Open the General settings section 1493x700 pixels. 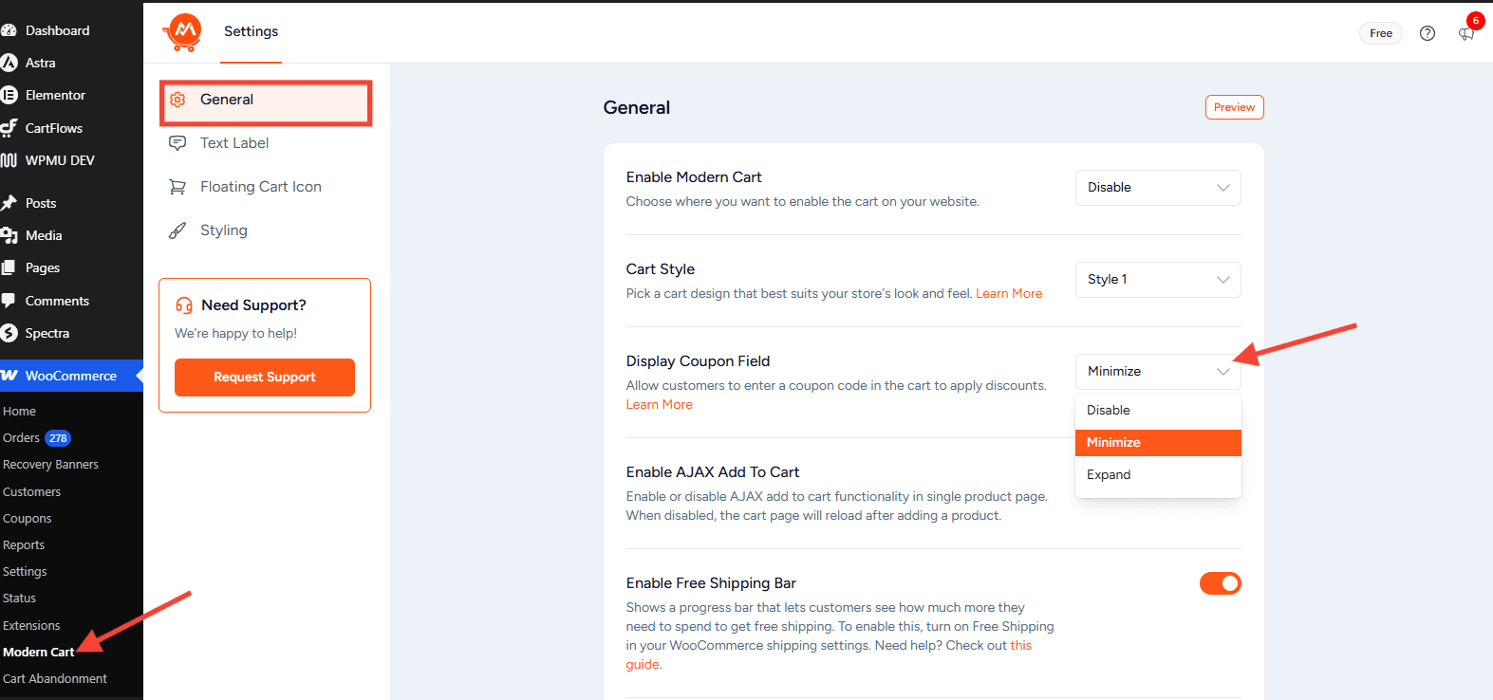click(266, 102)
